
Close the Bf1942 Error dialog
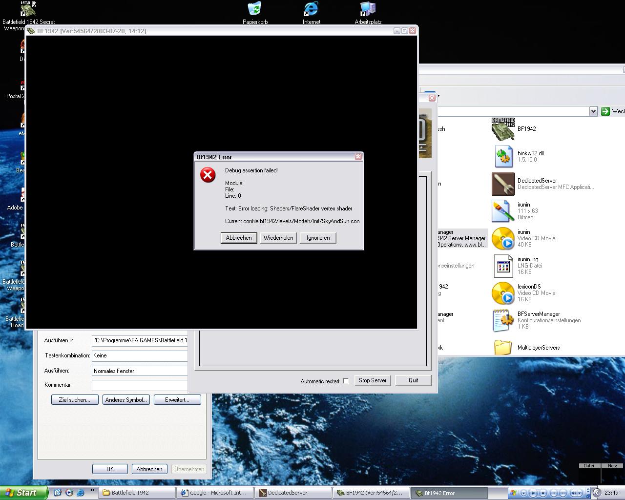(x=358, y=157)
